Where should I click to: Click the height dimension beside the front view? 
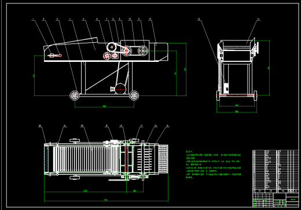tap(269, 68)
